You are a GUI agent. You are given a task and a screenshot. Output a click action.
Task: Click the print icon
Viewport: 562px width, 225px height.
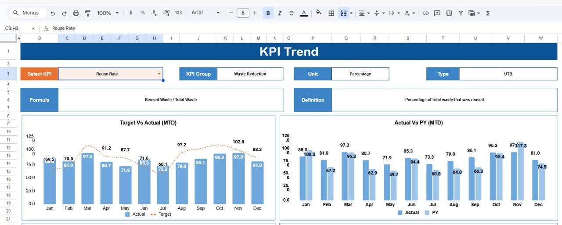(x=76, y=13)
